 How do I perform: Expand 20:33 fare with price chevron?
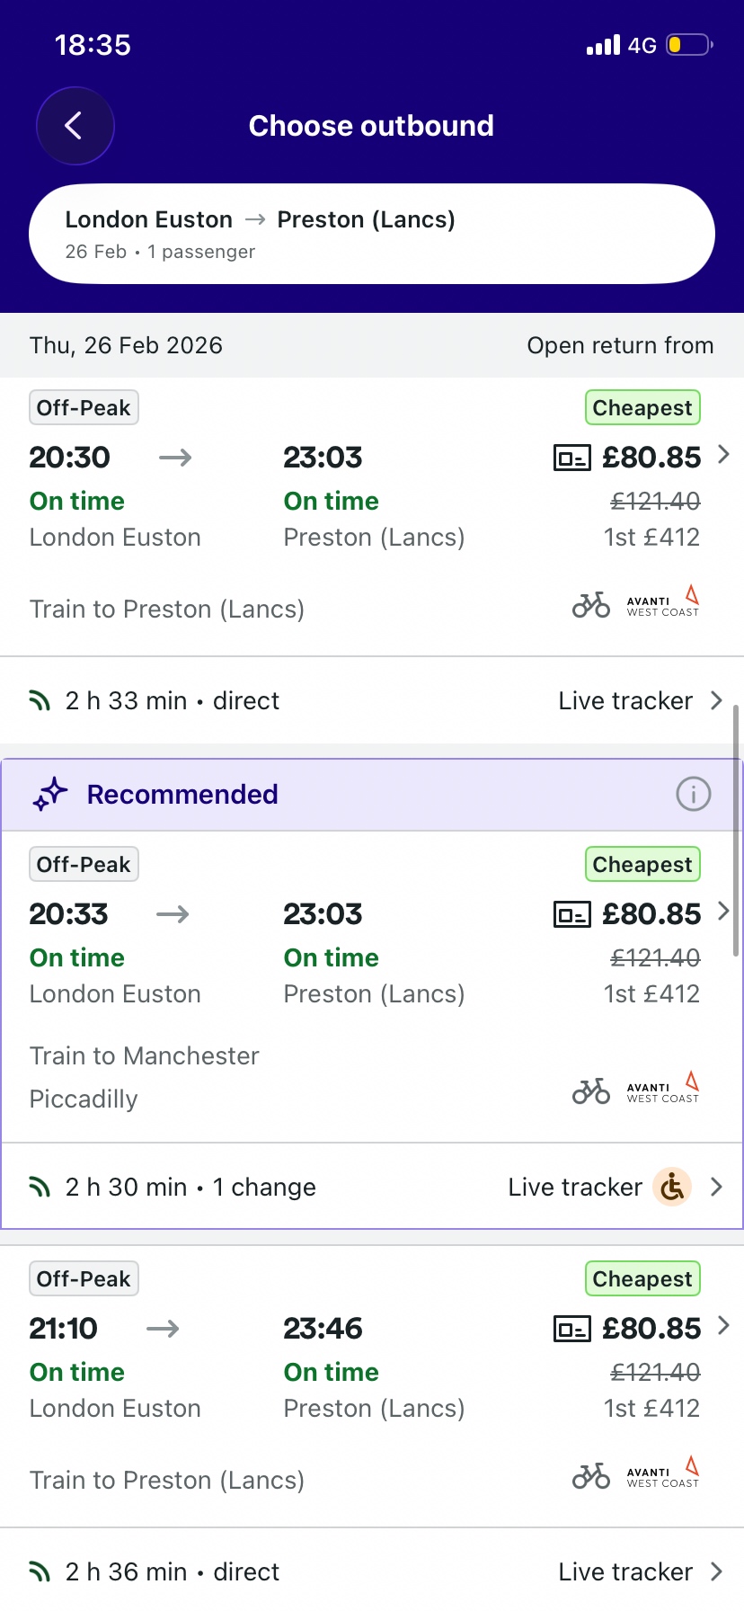click(723, 912)
